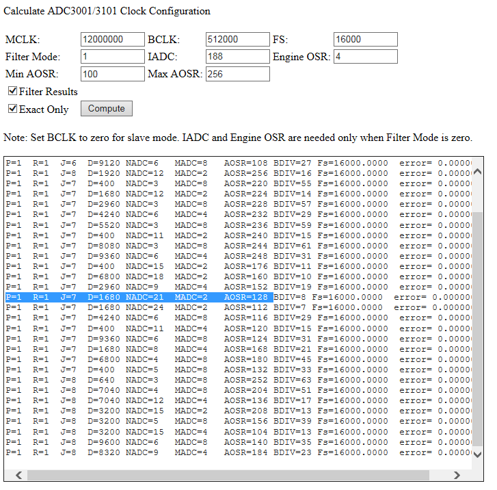The image size is (497, 490).
Task: Click the Engine OSR input field
Action: pos(366,57)
